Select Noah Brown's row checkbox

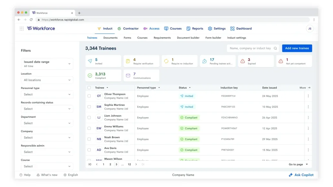[x=89, y=139]
